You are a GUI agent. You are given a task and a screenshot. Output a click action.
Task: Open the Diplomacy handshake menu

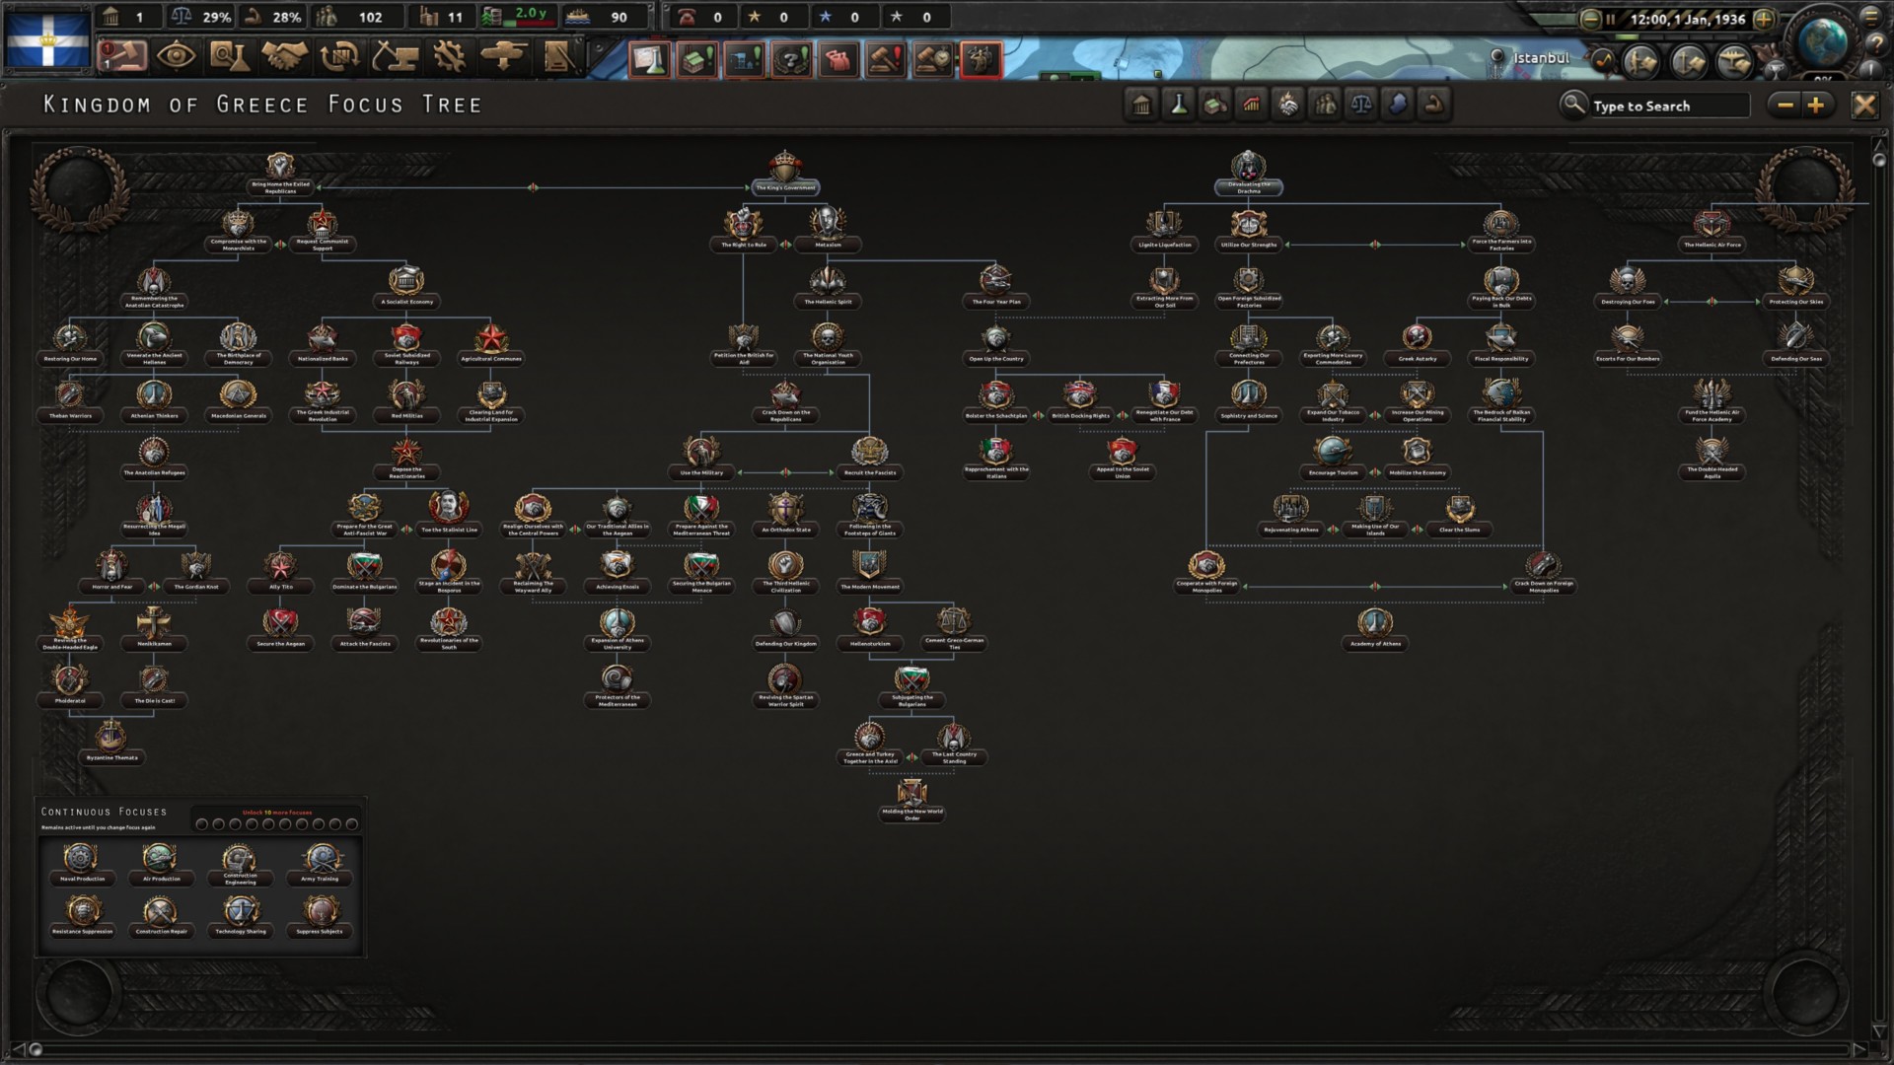284,56
